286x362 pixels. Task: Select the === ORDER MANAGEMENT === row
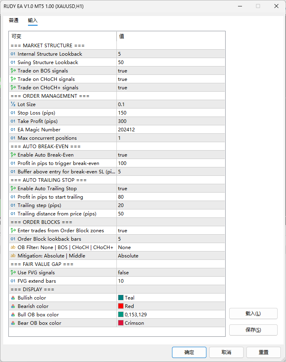coord(117,96)
